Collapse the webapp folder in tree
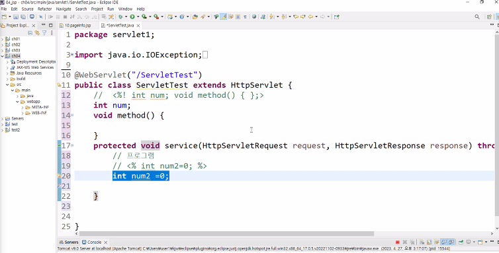Image resolution: width=499 pixels, height=253 pixels. 17,102
